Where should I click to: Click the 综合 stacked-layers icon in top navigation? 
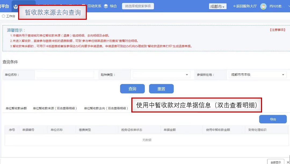point(106,6)
